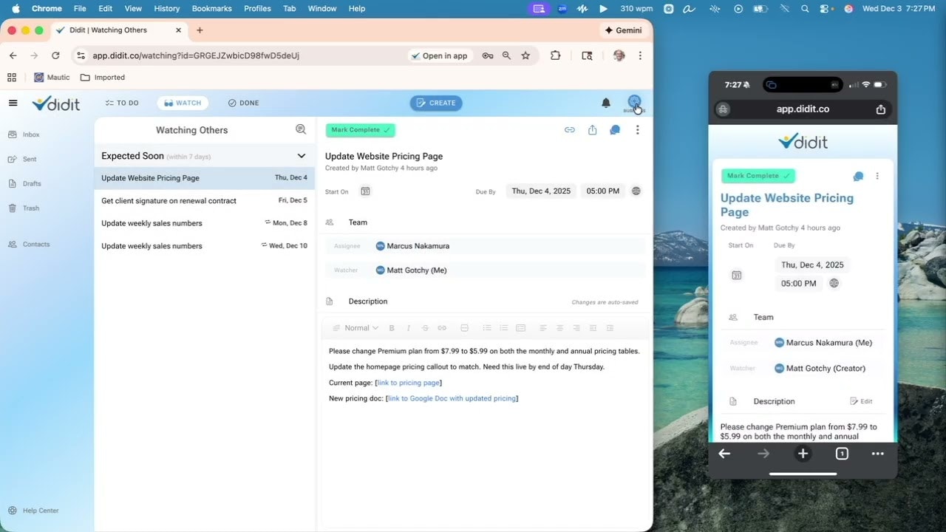This screenshot has height=532, width=946.
Task: Align description text left
Action: [543, 328]
